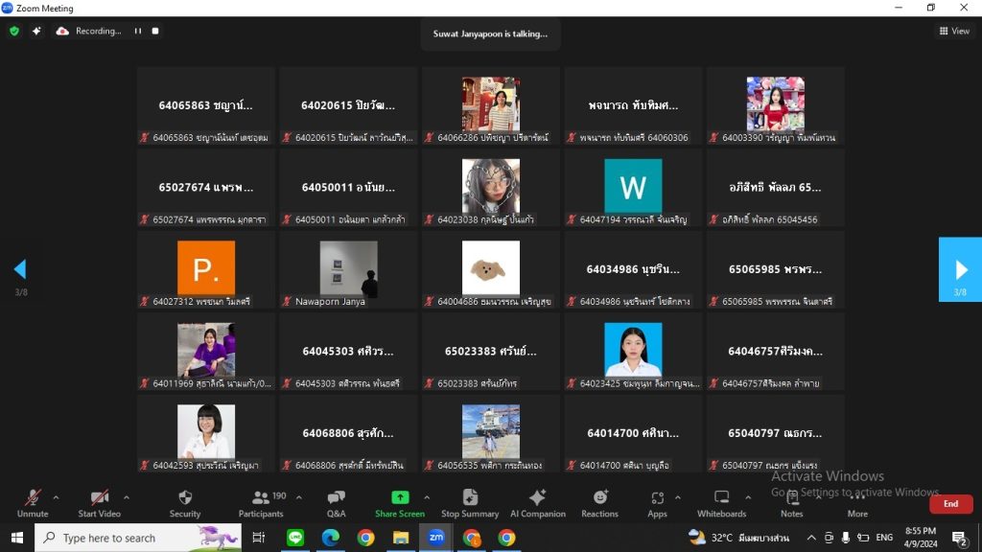The width and height of the screenshot is (982, 552).
Task: Click the Windows Start button
Action: (17, 538)
